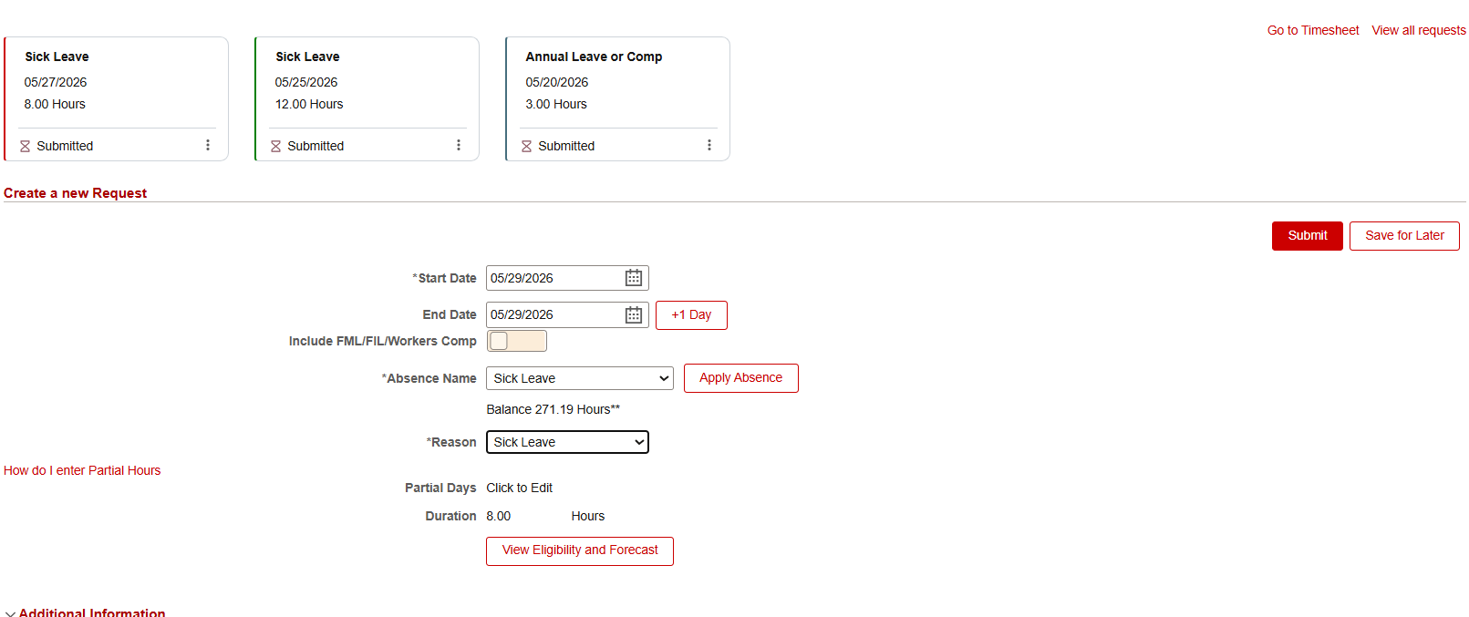Screen dimensions: 1469x617
Task: Open actions menu on Annual Leave or Comp card
Action: (709, 145)
